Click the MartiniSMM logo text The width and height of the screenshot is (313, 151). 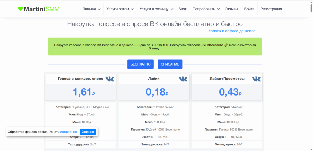tap(42, 9)
